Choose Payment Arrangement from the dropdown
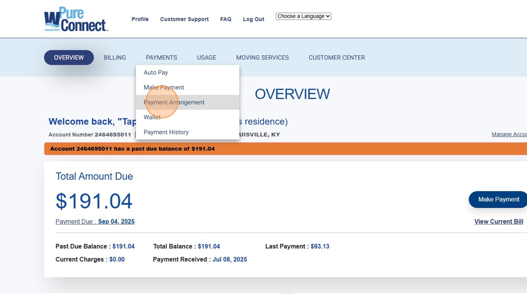 coord(174,102)
